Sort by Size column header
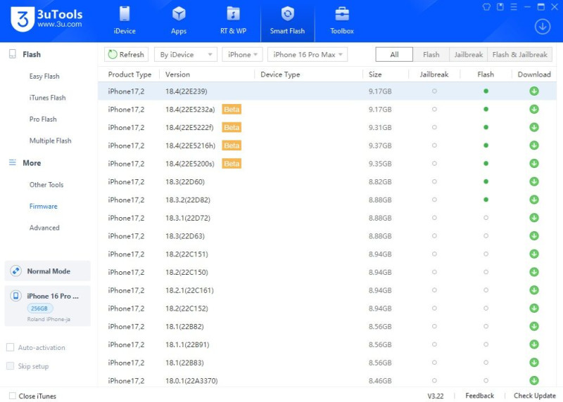The image size is (563, 402). (x=375, y=74)
